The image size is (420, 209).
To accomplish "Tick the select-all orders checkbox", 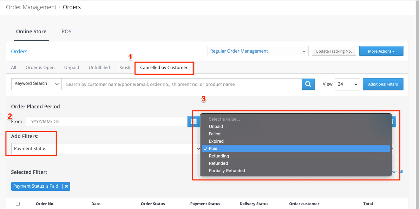I will [18, 204].
